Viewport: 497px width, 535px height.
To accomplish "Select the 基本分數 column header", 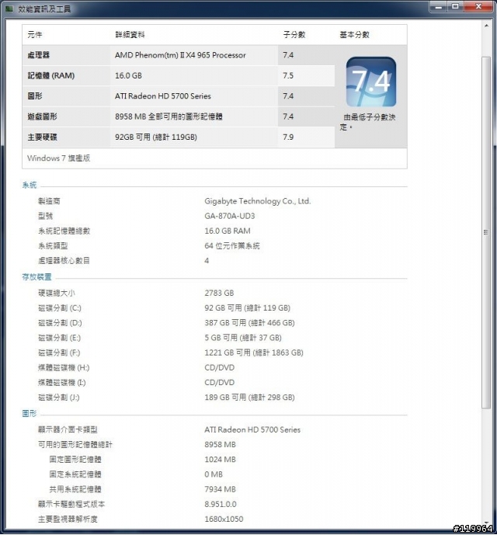I will 354,34.
